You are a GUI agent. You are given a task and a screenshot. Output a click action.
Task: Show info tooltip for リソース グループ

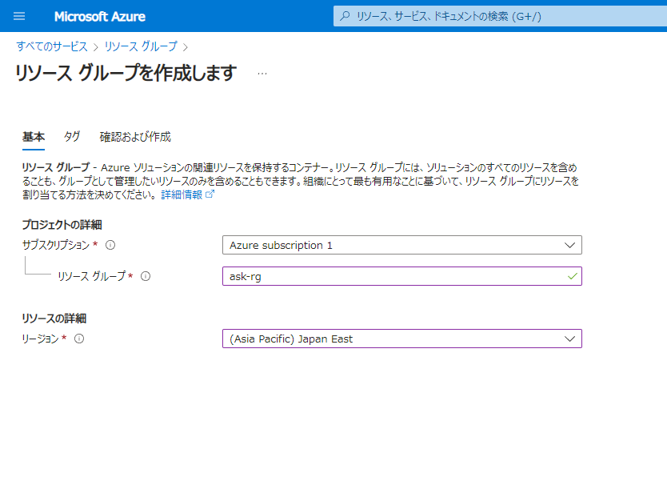(146, 276)
